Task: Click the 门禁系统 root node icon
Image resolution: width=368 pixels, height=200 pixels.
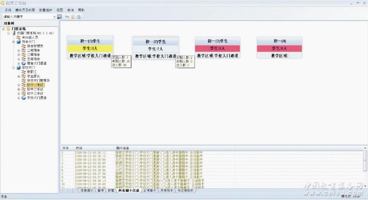Action: click(x=8, y=29)
